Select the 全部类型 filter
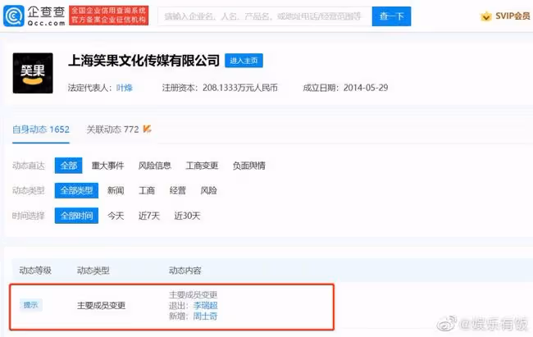The image size is (533, 337). pos(76,190)
